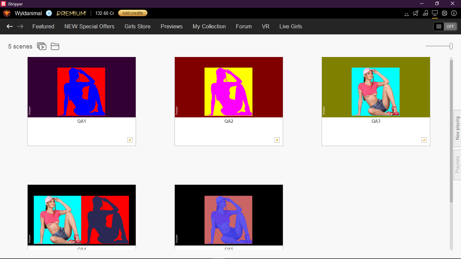Open the music notes icon

click(x=425, y=13)
